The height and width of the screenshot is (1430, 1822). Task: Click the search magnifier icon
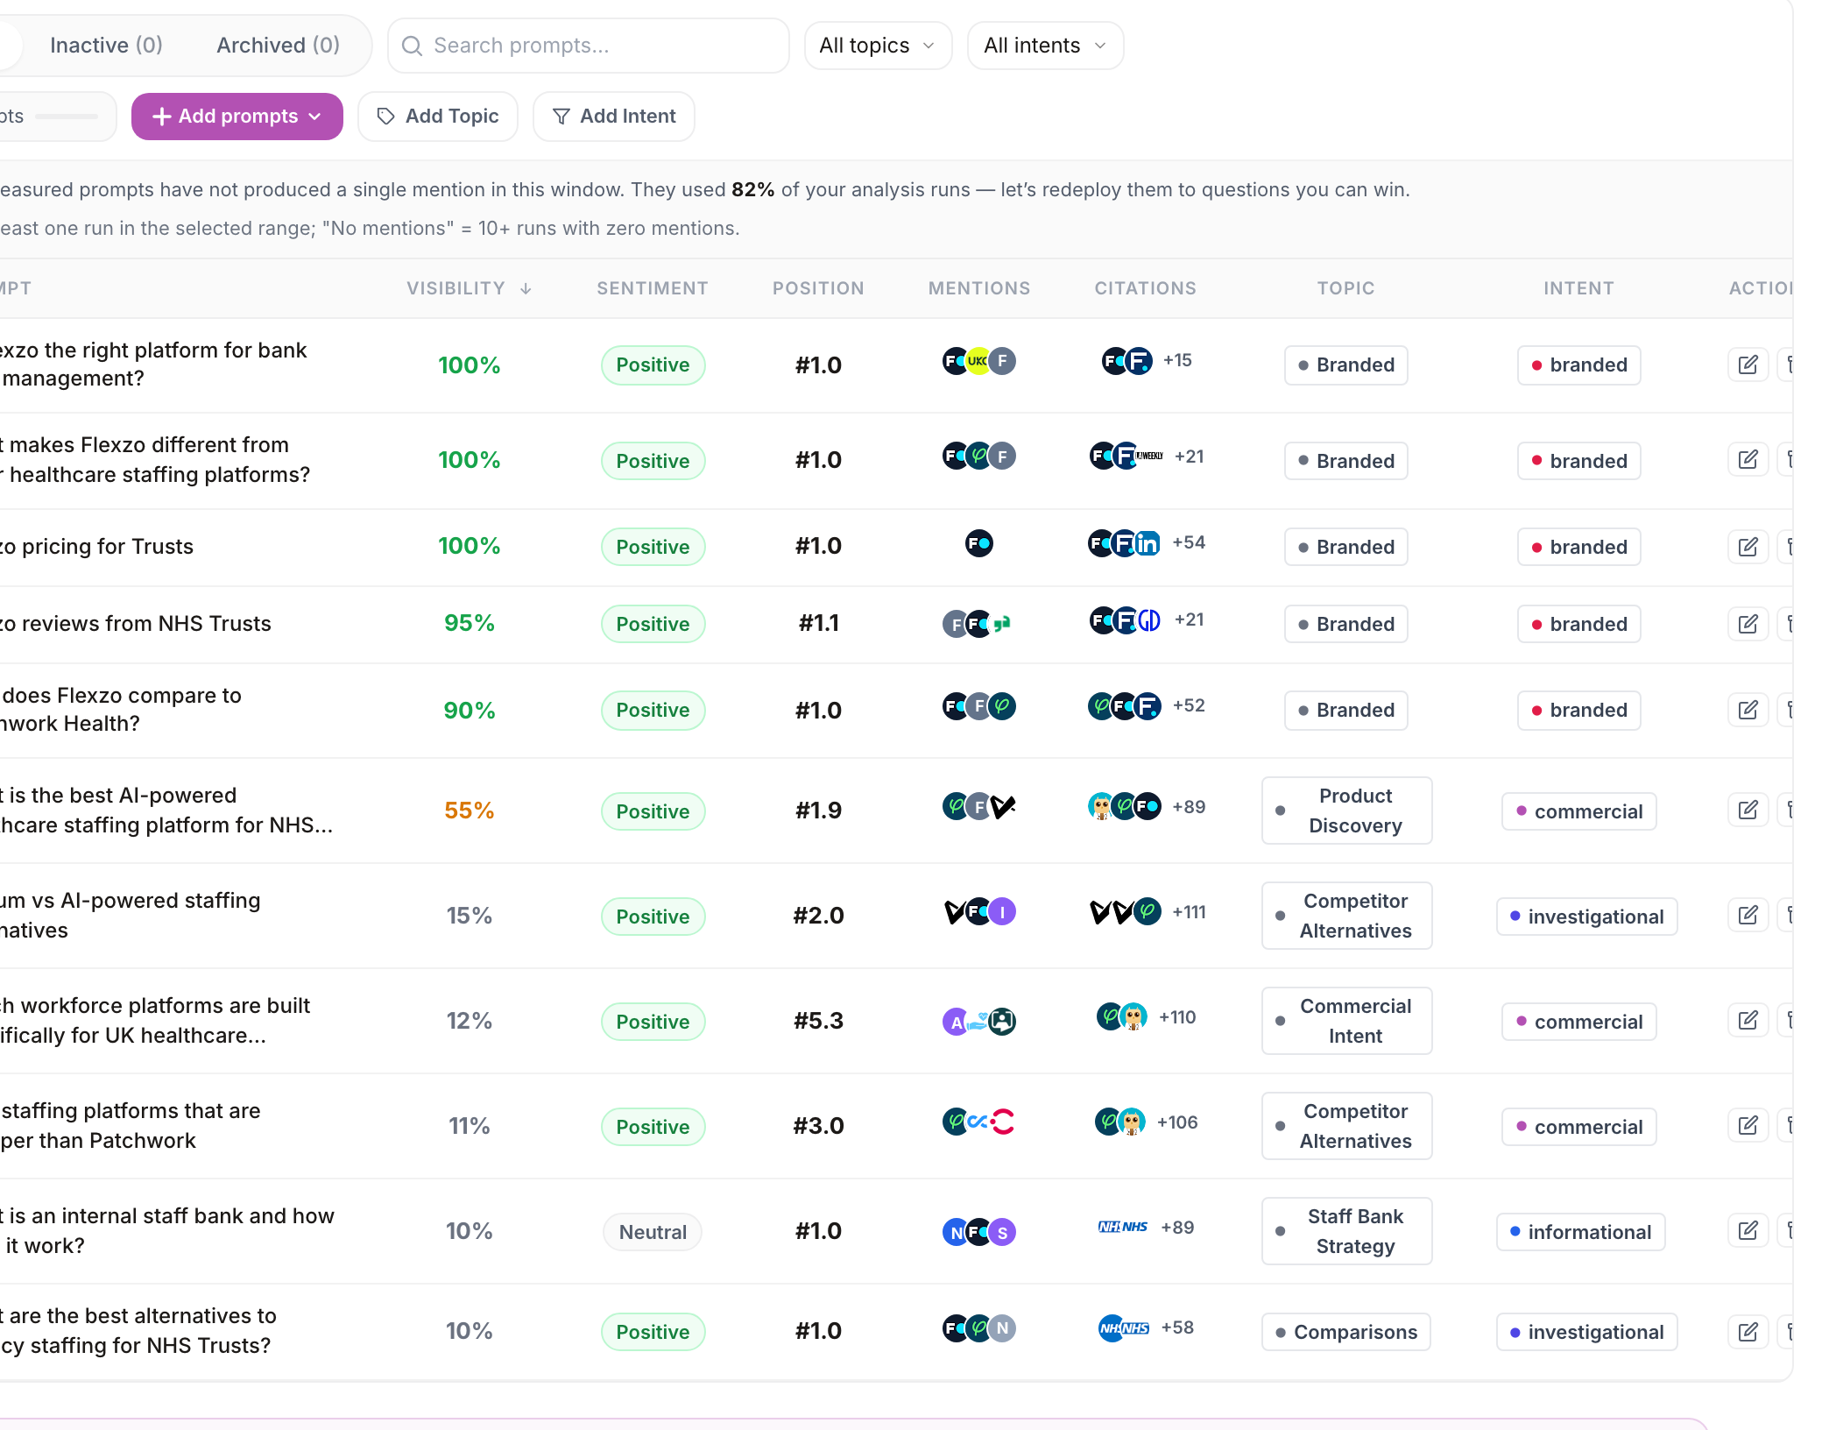pyautogui.click(x=412, y=46)
